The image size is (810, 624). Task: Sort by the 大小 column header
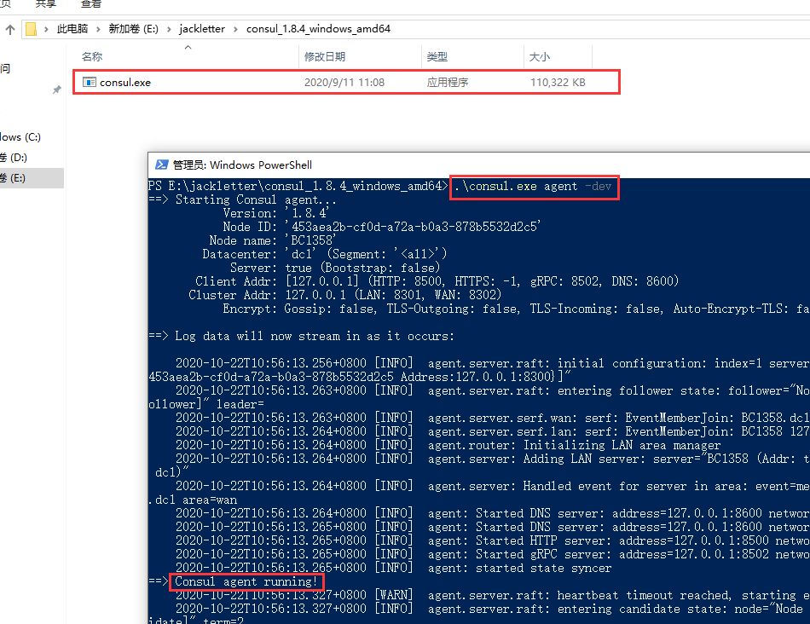(540, 57)
